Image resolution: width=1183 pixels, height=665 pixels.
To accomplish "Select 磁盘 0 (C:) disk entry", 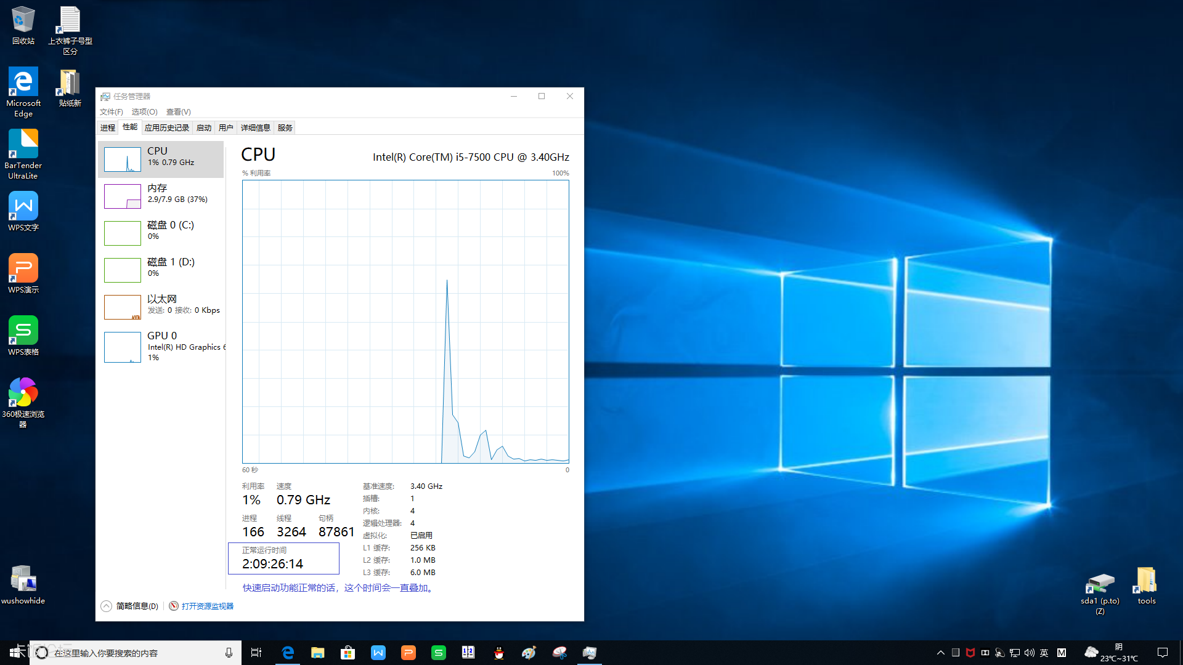I will (x=161, y=233).
